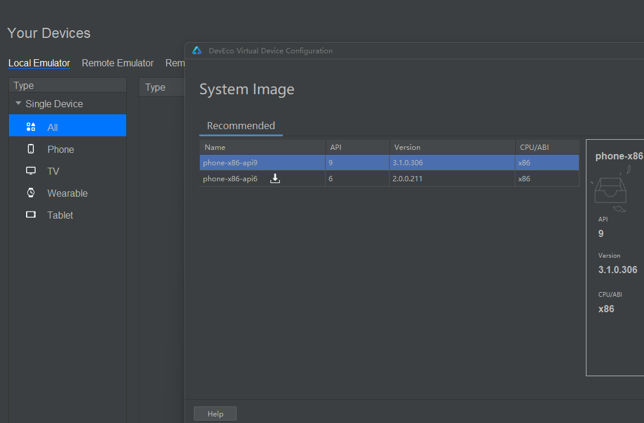Pick the Wearable device type
Viewport: 644px width, 423px height.
(68, 193)
